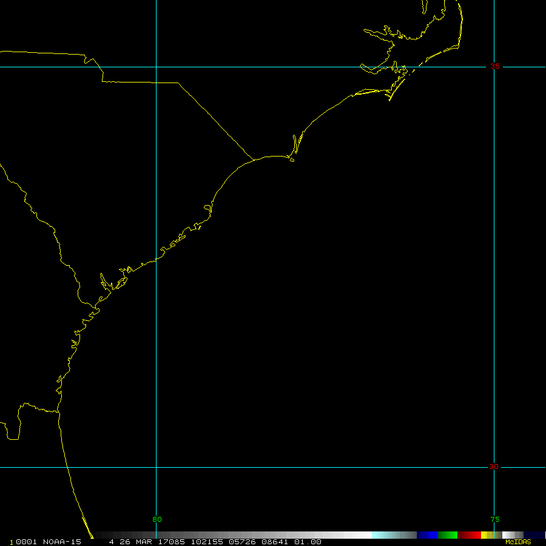Click intersection of 35 latitude and 80 longitude lines
Screen dimensions: 546x546
[x=157, y=67]
